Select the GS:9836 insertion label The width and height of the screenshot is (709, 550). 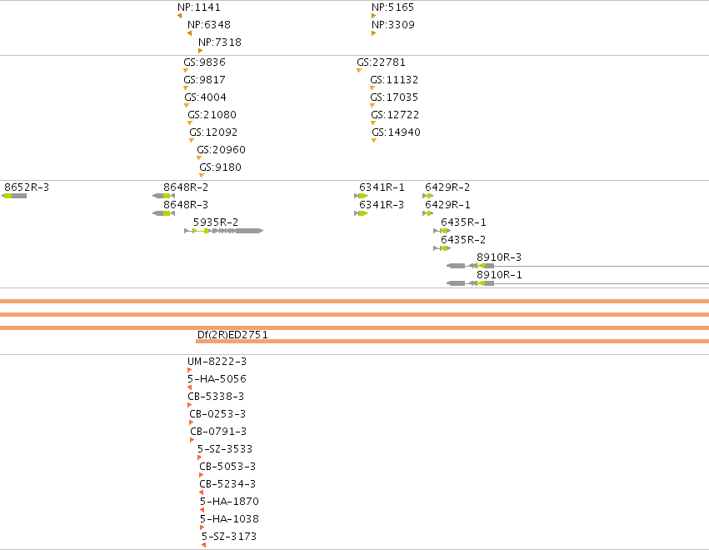click(x=204, y=62)
